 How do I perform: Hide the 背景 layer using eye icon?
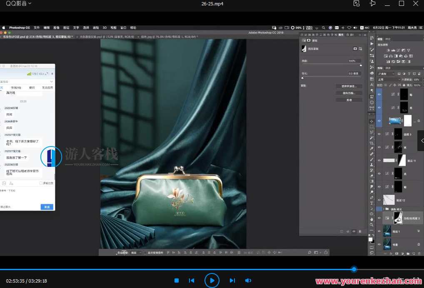(x=379, y=244)
